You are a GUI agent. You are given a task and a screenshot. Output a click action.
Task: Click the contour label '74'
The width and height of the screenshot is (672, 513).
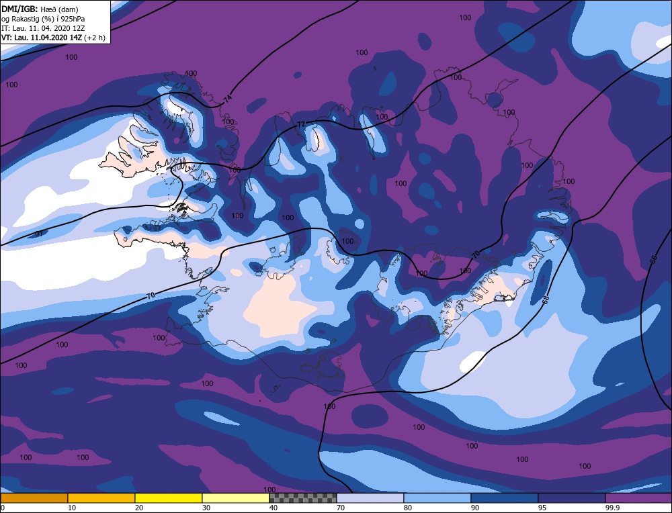click(228, 99)
